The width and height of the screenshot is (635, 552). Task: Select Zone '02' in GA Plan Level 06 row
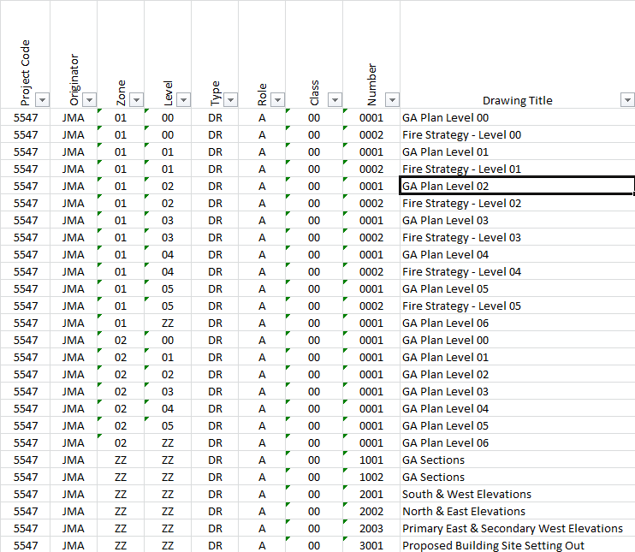pyautogui.click(x=121, y=442)
